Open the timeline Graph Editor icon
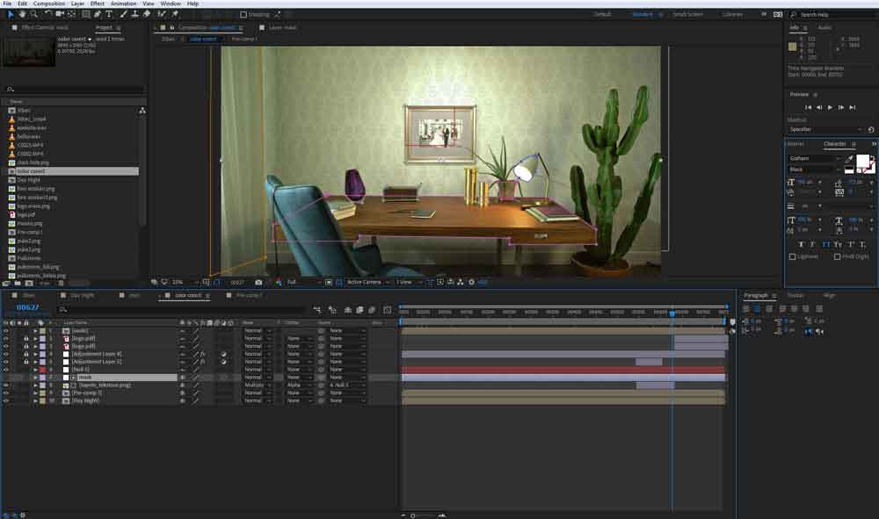 coord(387,310)
